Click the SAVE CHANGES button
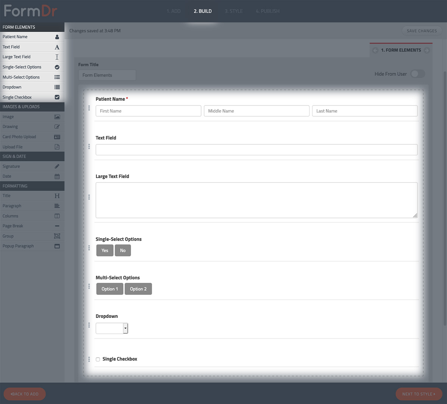The height and width of the screenshot is (404, 447). click(x=421, y=31)
